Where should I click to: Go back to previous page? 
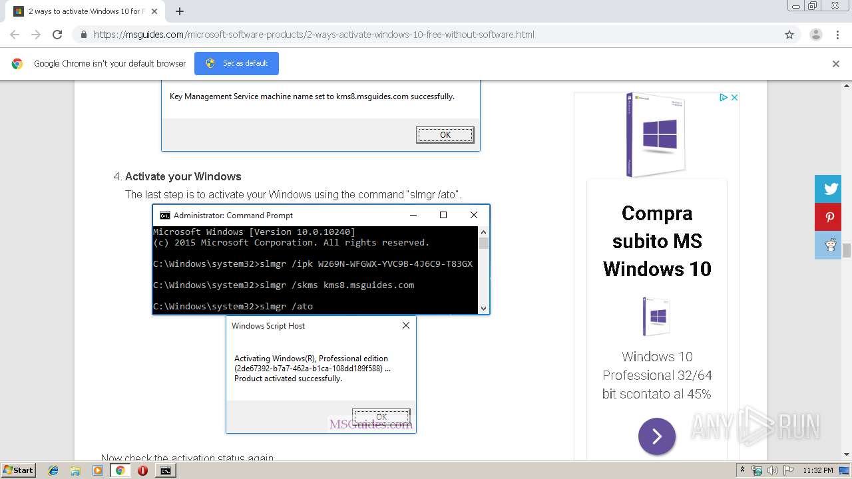pyautogui.click(x=15, y=35)
